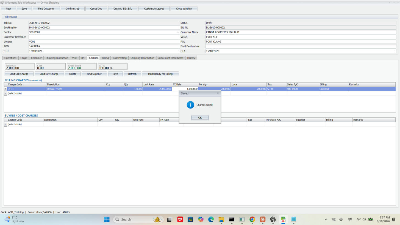This screenshot has height=225, width=400.
Task: Launch Microsoft Edge from the taskbar
Action: coord(211,219)
